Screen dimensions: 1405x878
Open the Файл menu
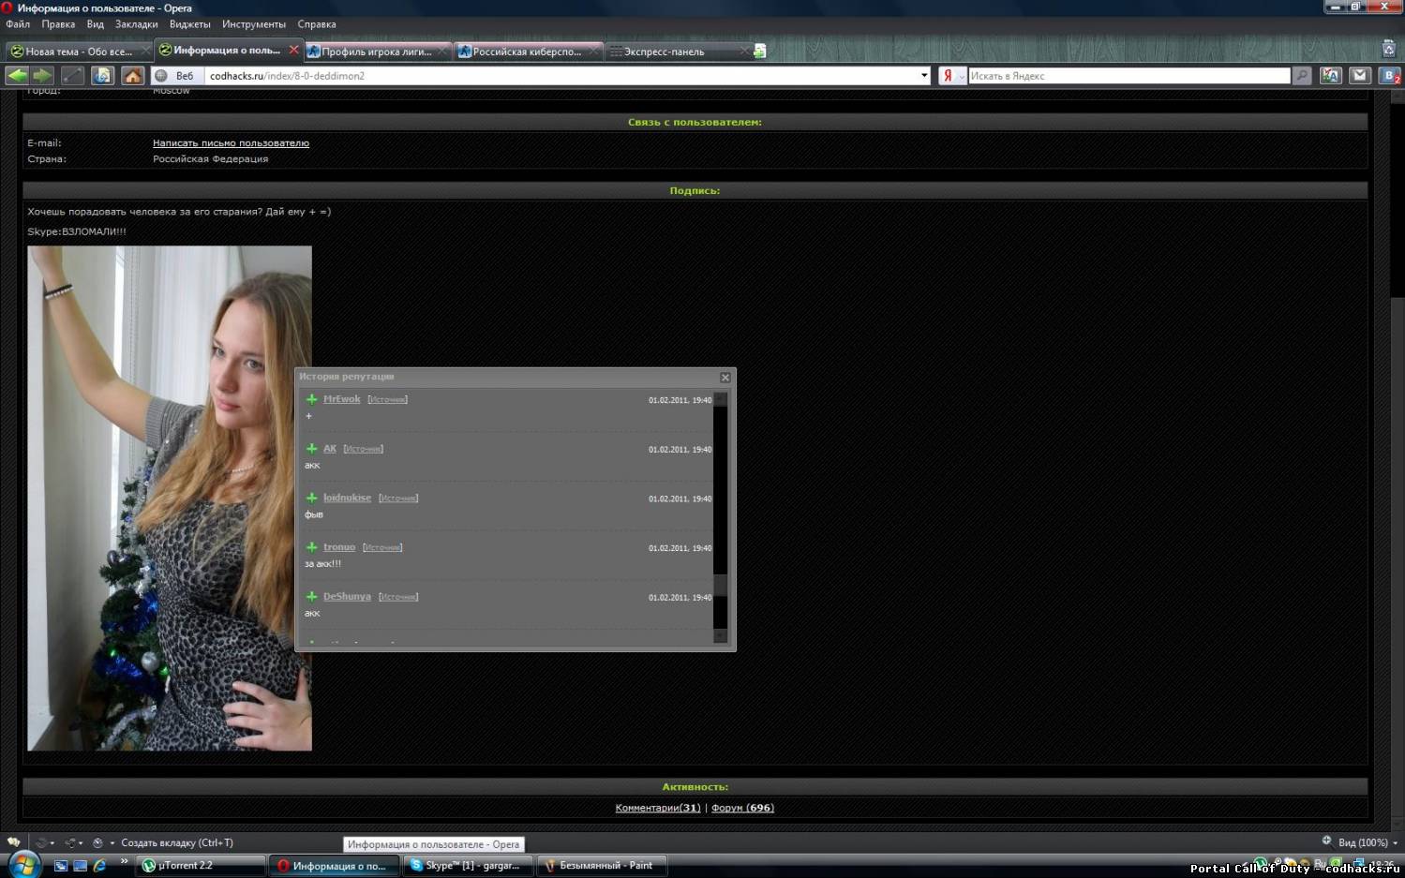(x=18, y=24)
